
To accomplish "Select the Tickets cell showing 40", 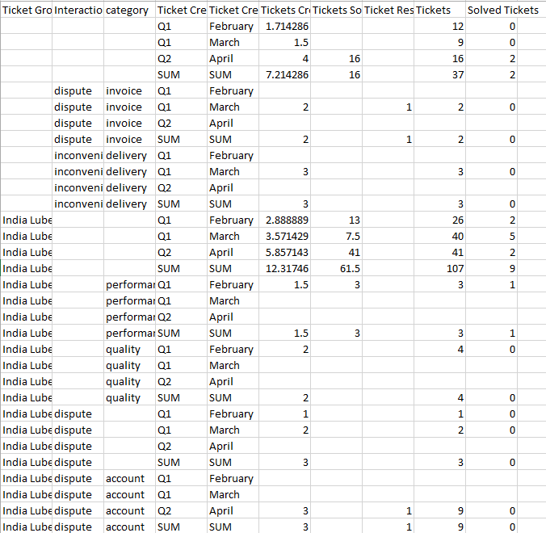I will pos(440,237).
